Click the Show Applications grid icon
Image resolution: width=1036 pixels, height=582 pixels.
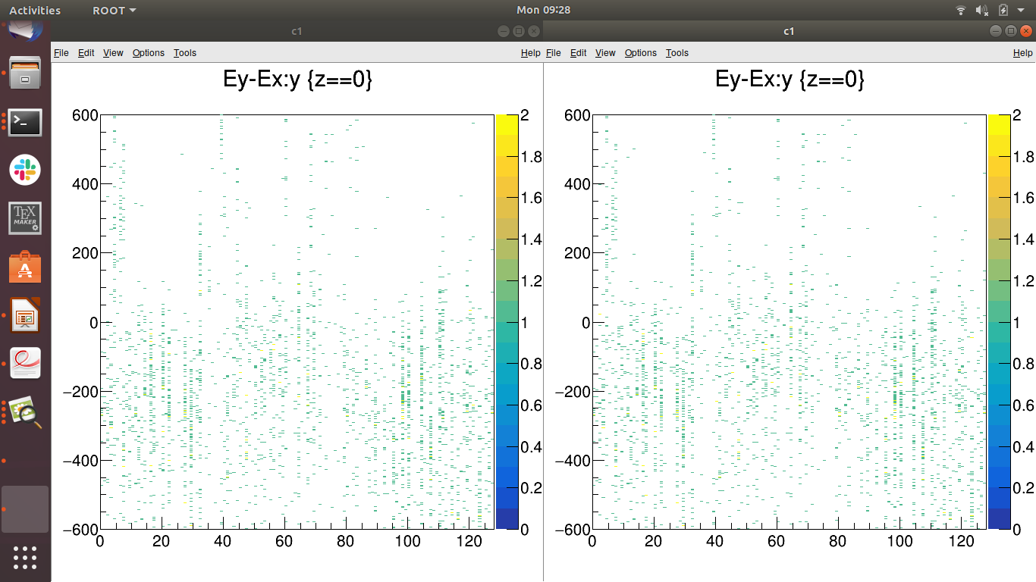click(26, 557)
